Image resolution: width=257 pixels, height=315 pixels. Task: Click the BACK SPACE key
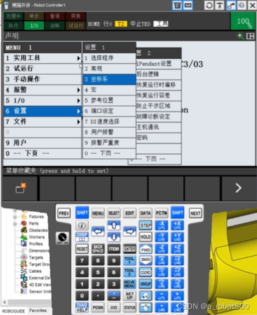(x=98, y=249)
